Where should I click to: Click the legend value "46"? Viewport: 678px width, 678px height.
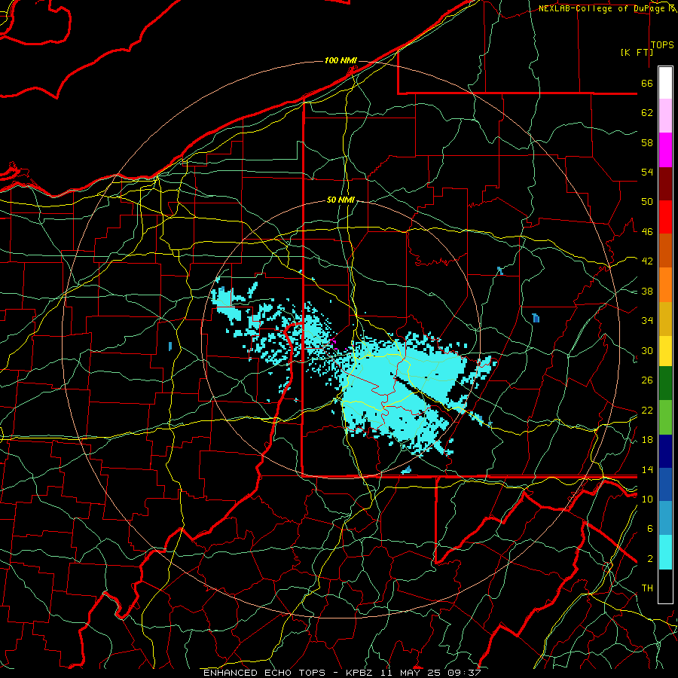point(647,232)
